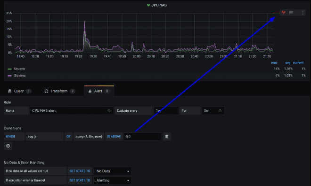Grab the threshold drag handle dots

coord(303,13)
